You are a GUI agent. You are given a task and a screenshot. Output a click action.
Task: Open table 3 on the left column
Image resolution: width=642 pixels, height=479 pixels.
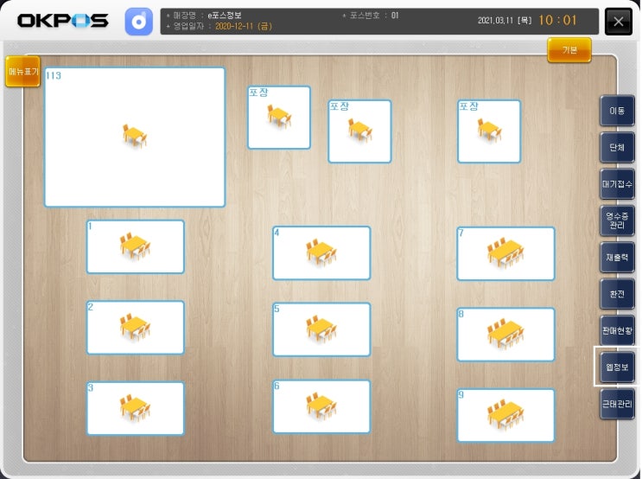coord(136,408)
